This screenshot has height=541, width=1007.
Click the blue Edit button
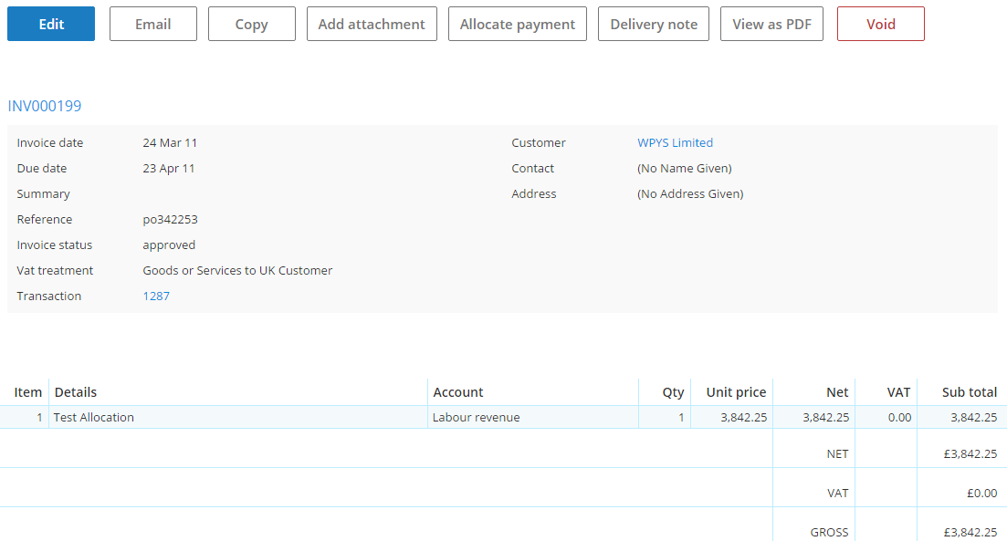tap(51, 24)
